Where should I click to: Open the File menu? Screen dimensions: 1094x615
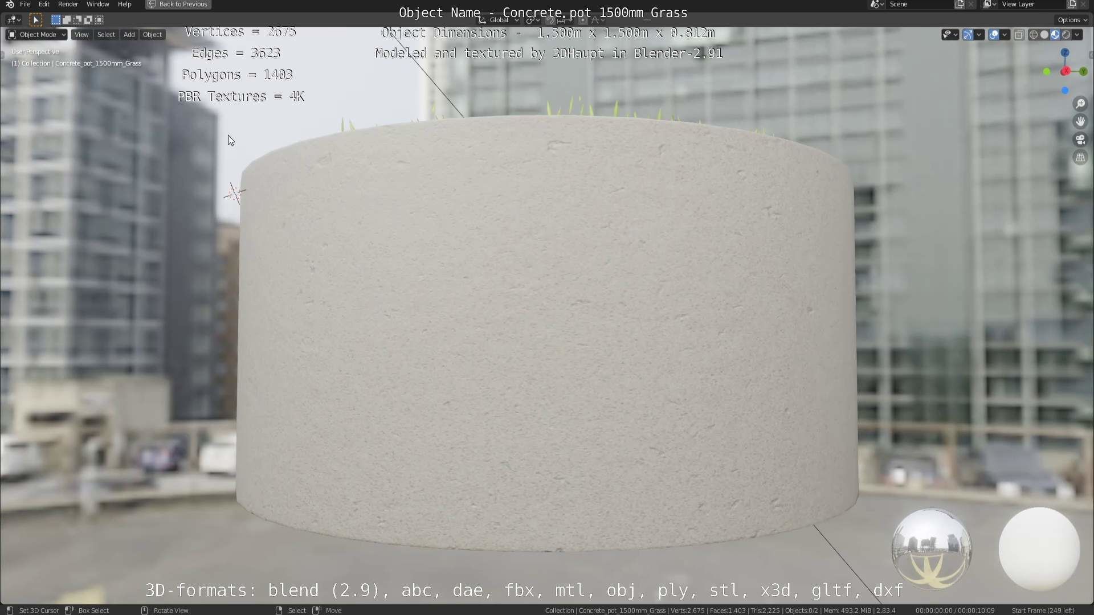pyautogui.click(x=25, y=4)
